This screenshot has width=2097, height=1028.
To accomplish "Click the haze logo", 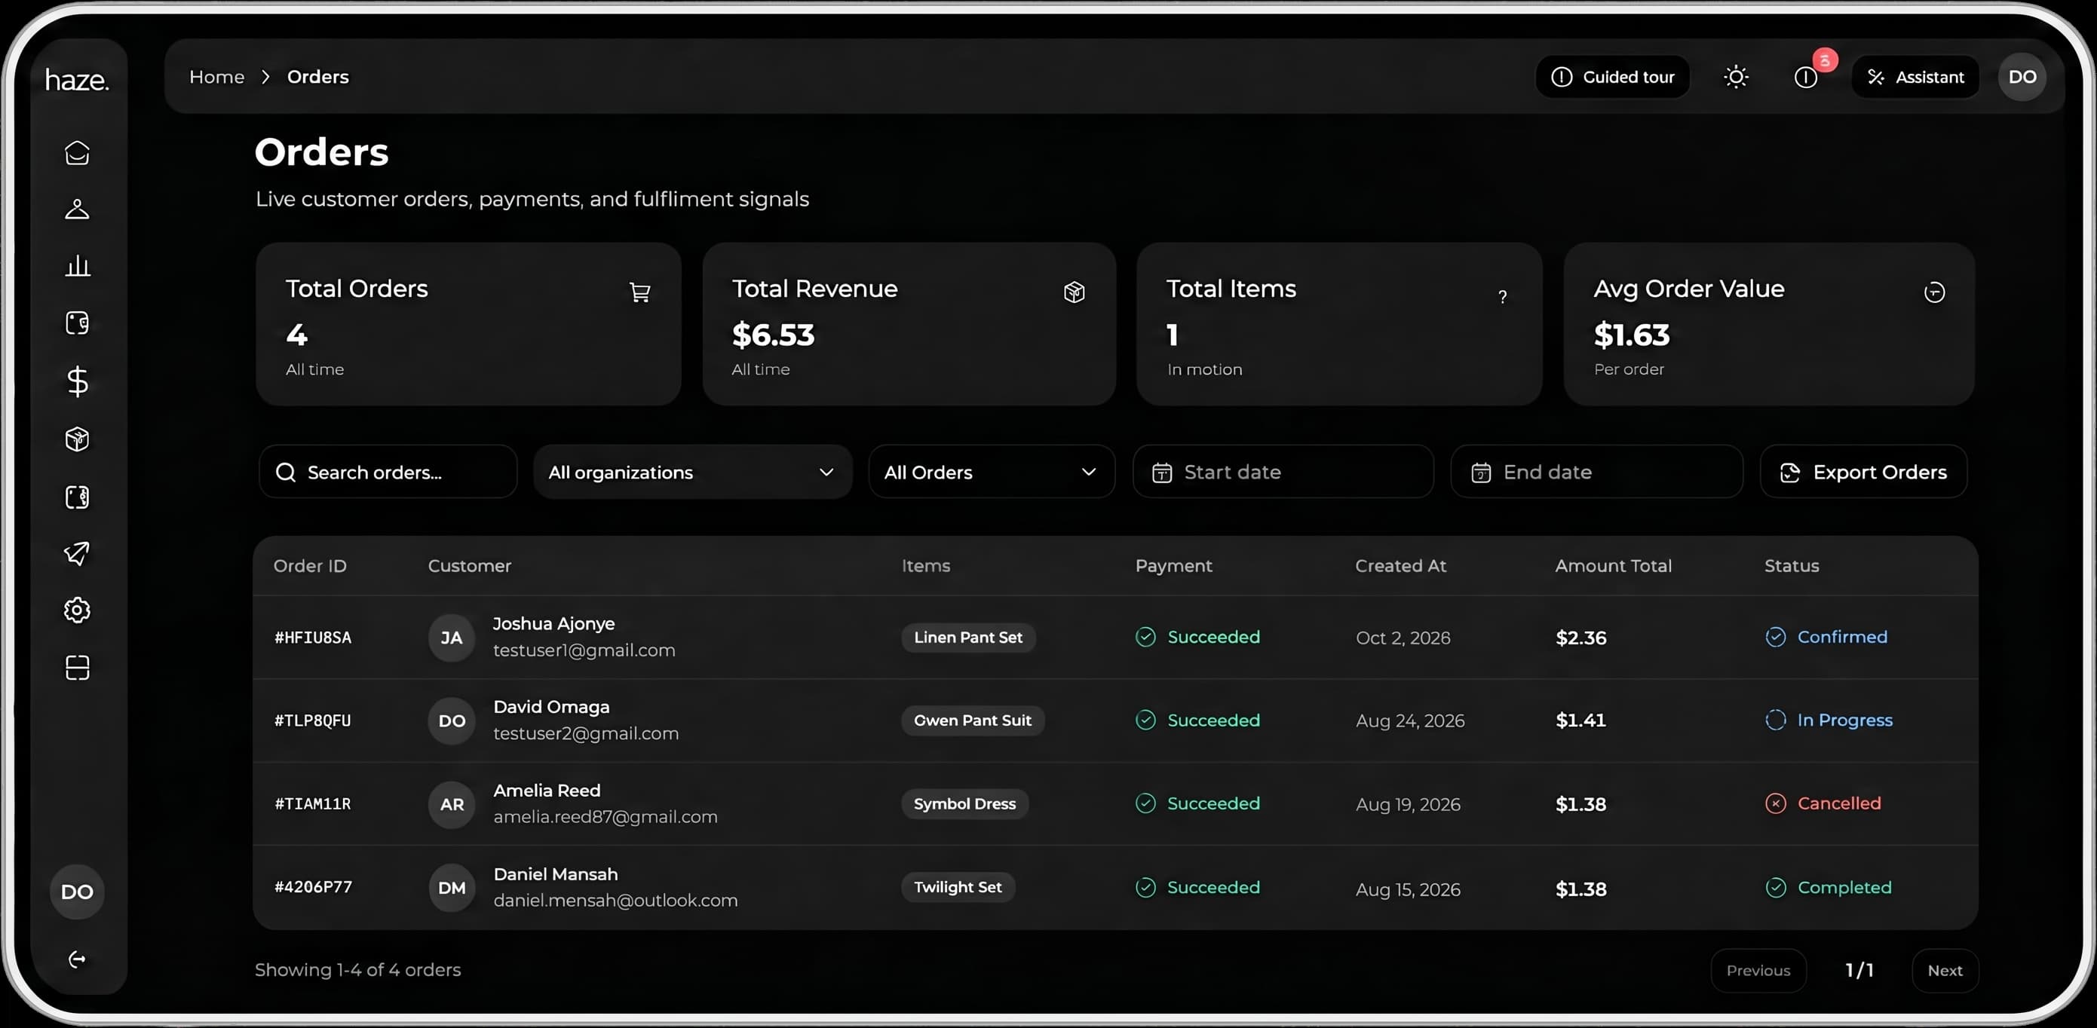I will click(78, 80).
